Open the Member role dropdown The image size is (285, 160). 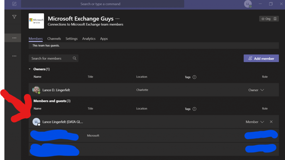click(x=255, y=122)
